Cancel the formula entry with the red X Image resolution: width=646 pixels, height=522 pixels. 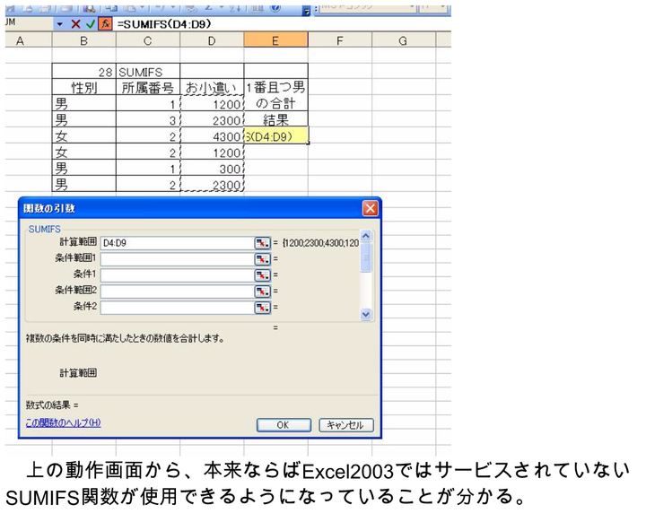pos(75,24)
